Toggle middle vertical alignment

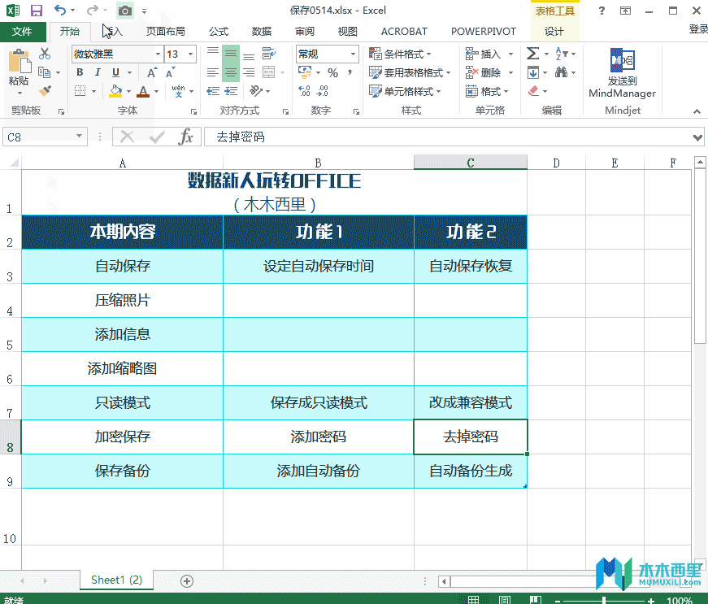pyautogui.click(x=231, y=54)
